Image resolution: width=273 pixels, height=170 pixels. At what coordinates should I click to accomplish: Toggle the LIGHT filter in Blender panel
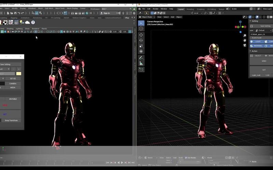(x=257, y=41)
